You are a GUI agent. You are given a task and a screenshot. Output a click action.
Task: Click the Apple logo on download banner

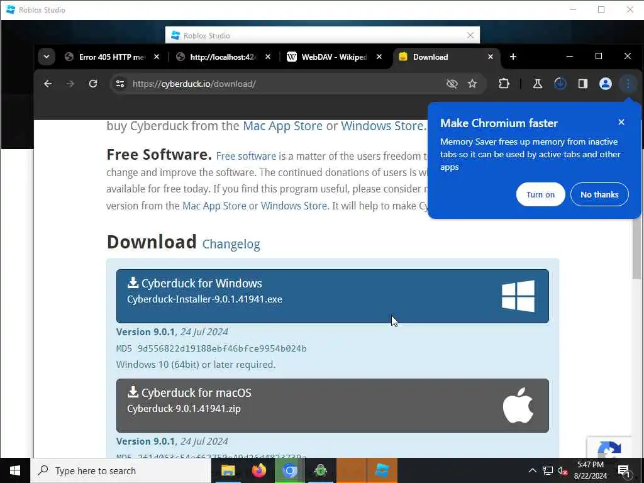coord(518,406)
